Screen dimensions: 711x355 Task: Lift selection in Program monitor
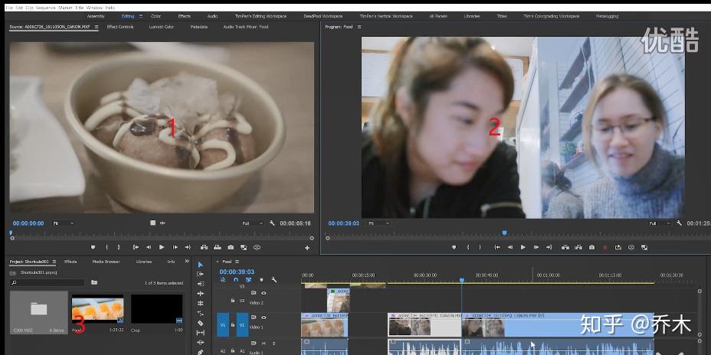[565, 247]
